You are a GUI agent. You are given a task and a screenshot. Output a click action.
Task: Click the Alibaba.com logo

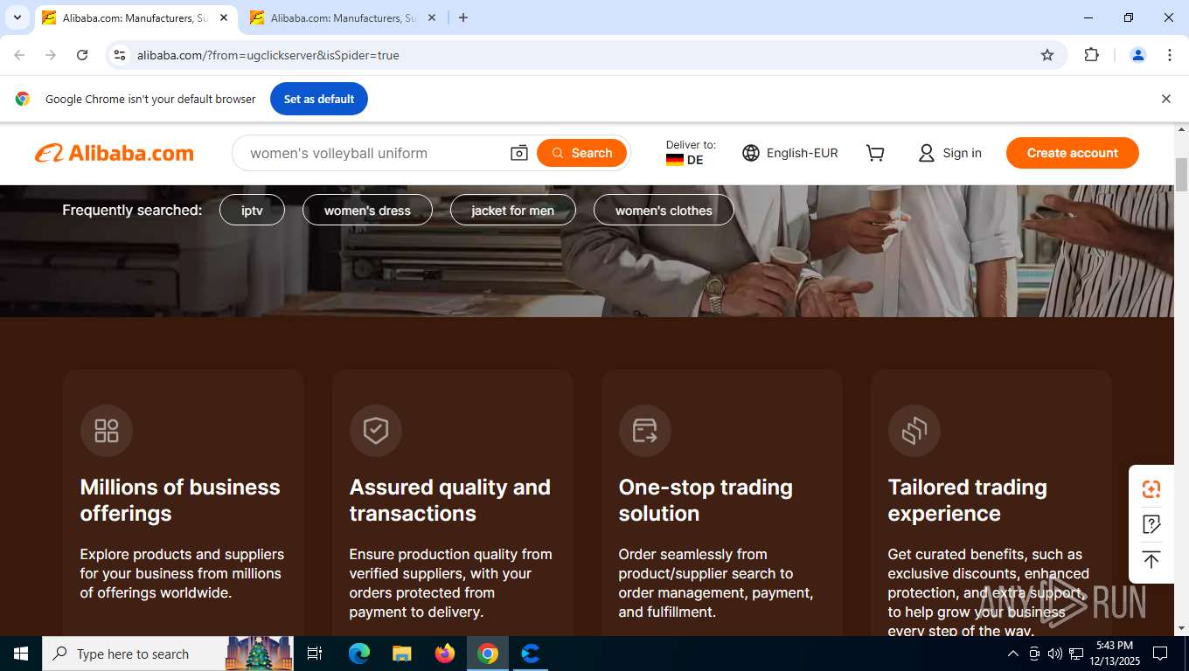coord(115,153)
